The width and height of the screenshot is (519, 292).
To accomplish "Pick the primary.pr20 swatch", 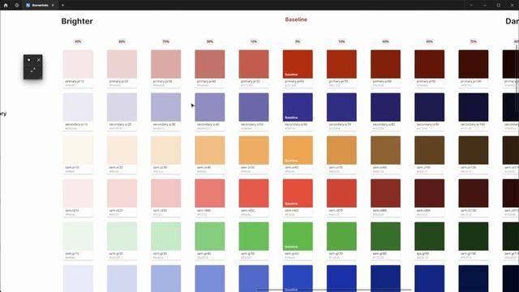I will [x=122, y=64].
